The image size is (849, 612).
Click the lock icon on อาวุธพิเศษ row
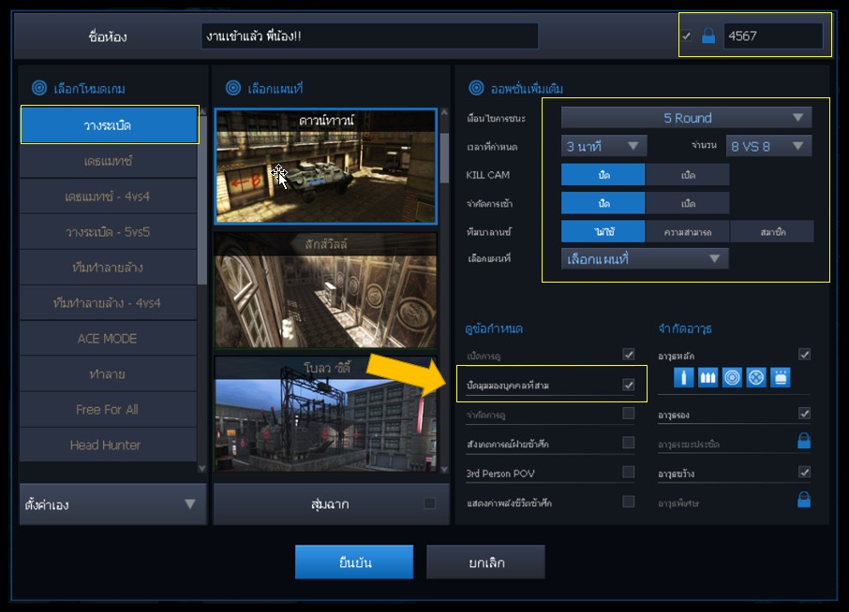804,500
